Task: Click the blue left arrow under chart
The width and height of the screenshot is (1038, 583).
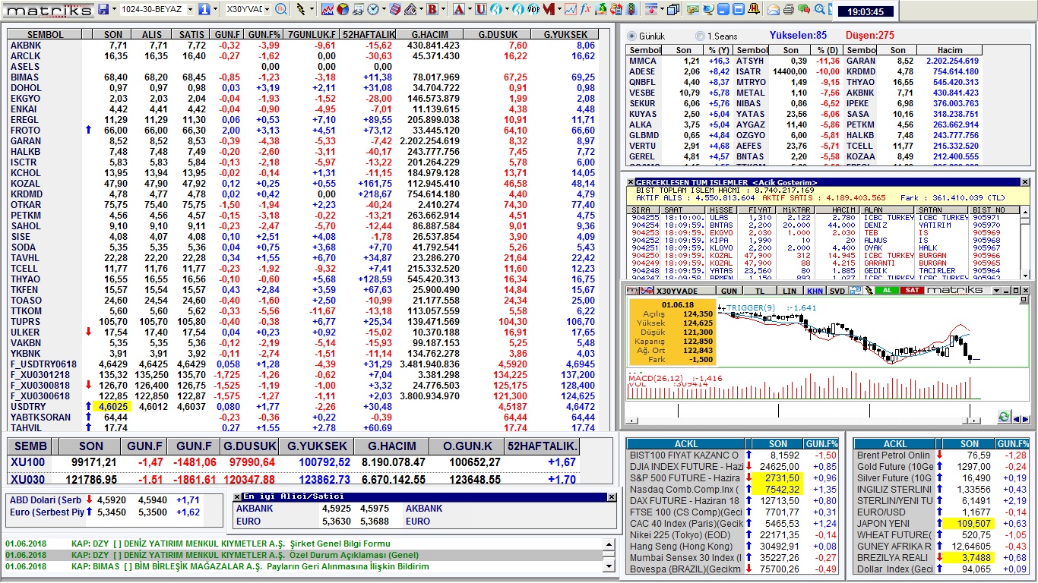Action: (x=1017, y=420)
